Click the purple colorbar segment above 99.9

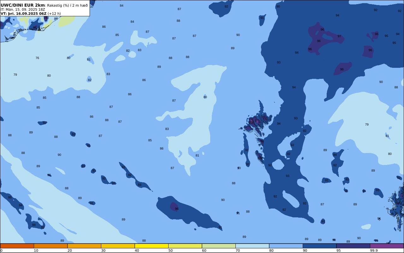pos(387,246)
